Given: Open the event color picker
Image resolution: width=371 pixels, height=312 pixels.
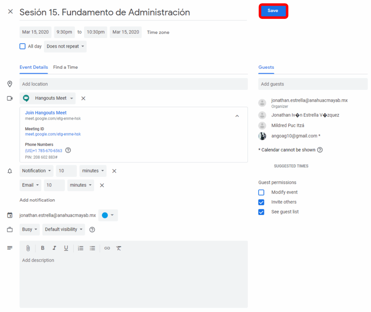Looking at the screenshot, I should click(x=108, y=215).
